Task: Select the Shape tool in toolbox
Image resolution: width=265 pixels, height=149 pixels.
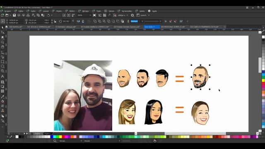Action: pos(2,32)
